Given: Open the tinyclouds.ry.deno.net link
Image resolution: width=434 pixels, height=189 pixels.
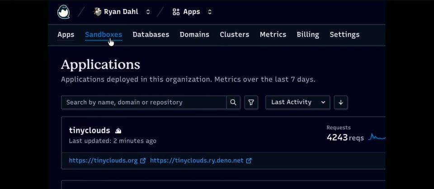Looking at the screenshot, I should point(197,160).
